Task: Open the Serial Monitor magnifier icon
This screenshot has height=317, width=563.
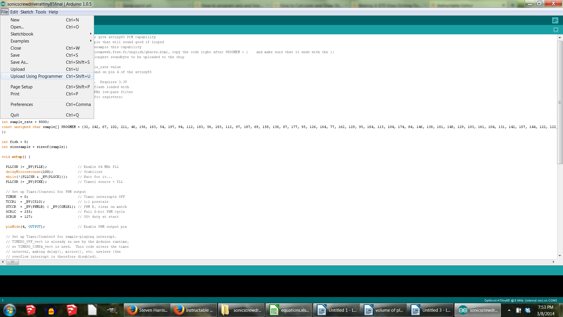Action: click(555, 20)
